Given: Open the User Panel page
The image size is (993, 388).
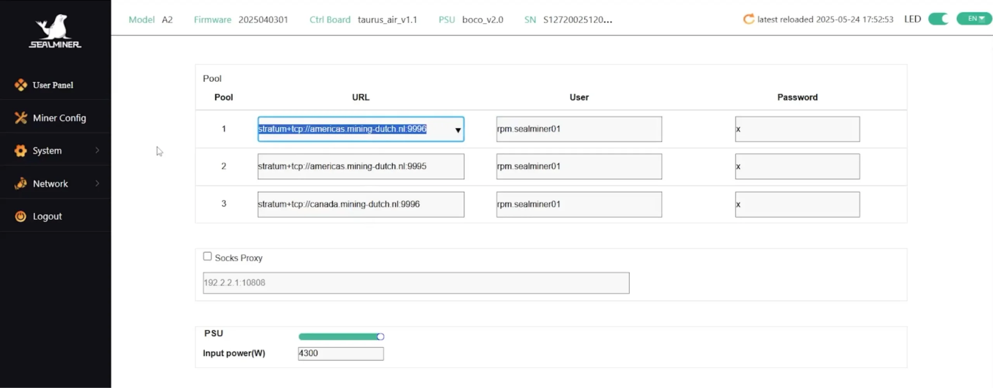Looking at the screenshot, I should [52, 85].
